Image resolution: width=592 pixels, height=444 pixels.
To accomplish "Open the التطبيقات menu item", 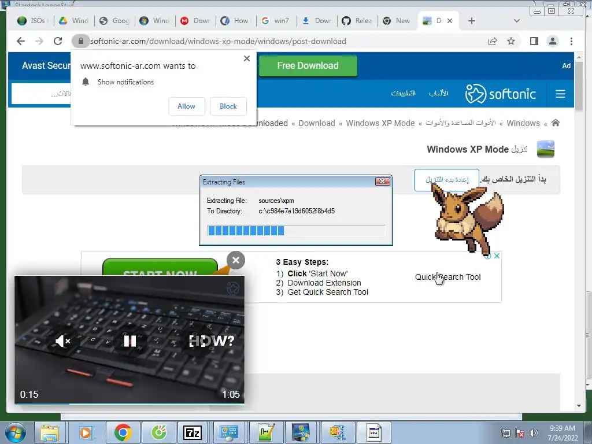I will (403, 93).
